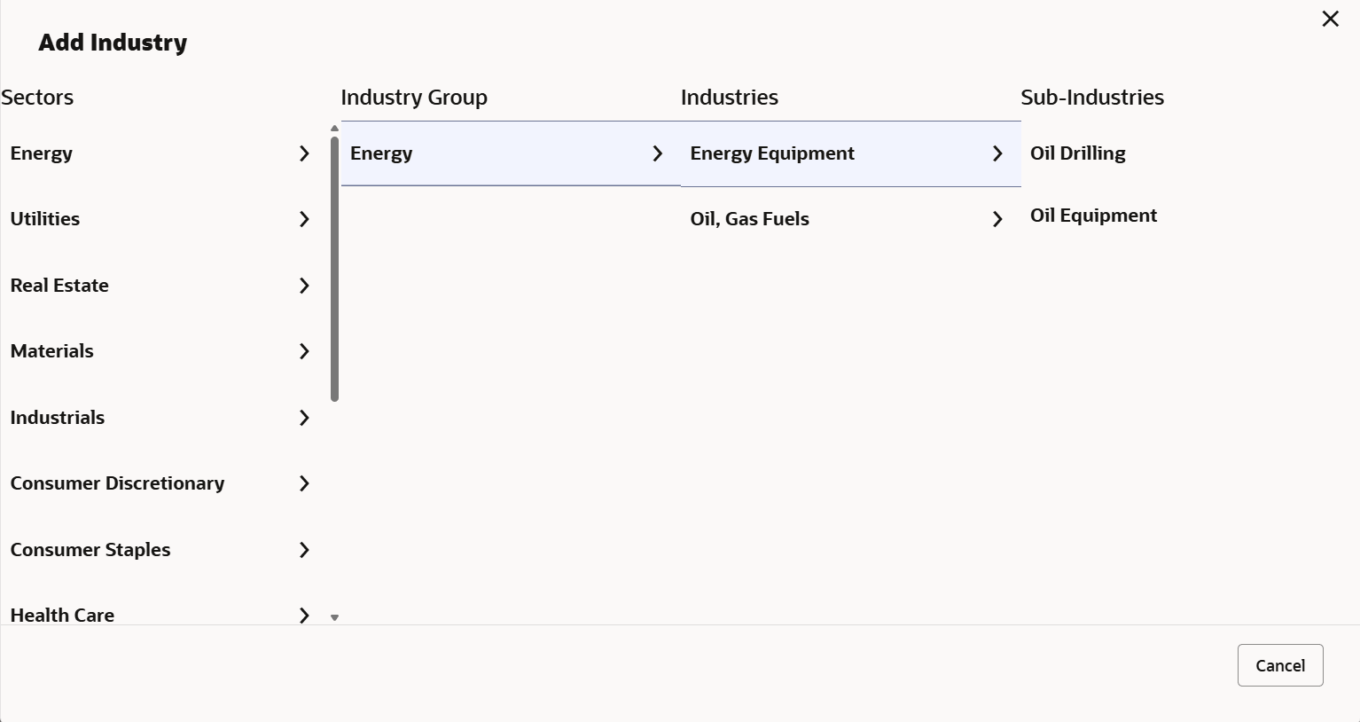Image resolution: width=1360 pixels, height=722 pixels.
Task: Click the Energy industry group chevron
Action: point(657,153)
